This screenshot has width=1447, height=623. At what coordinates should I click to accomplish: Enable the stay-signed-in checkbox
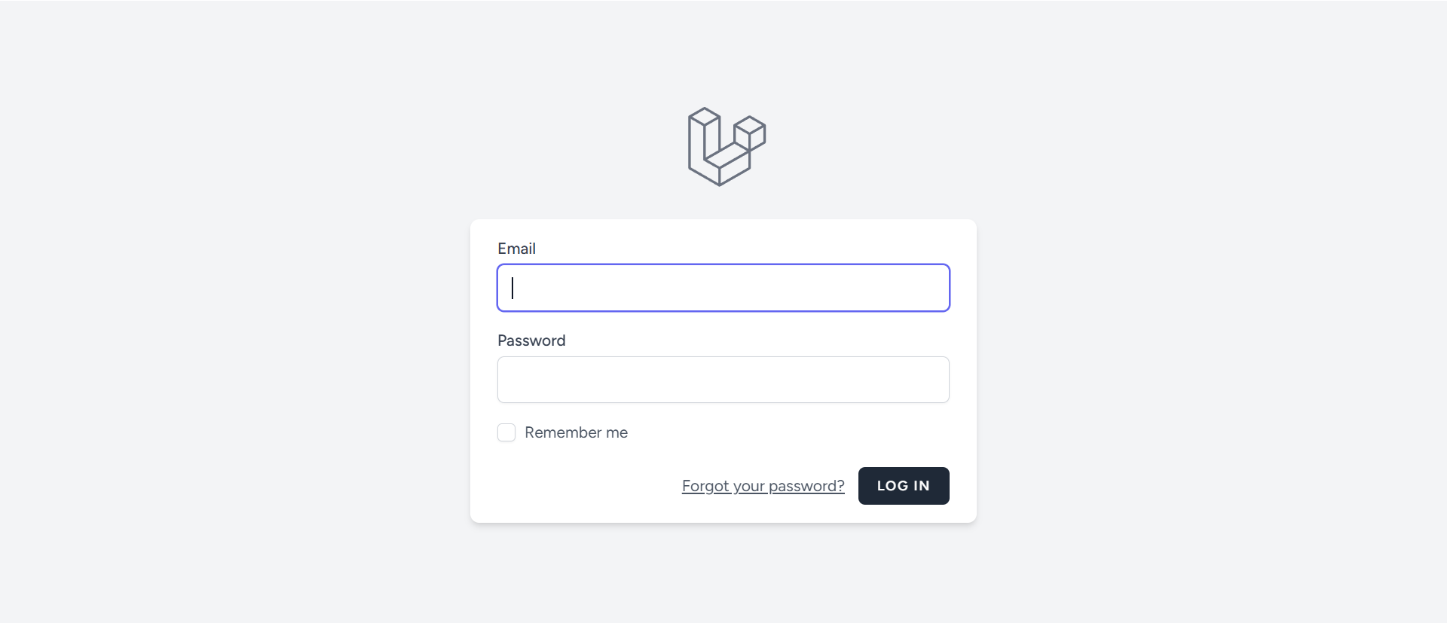pos(506,432)
